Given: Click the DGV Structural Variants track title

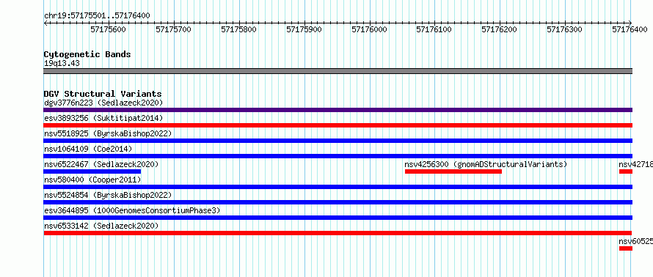Looking at the screenshot, I should pos(103,94).
